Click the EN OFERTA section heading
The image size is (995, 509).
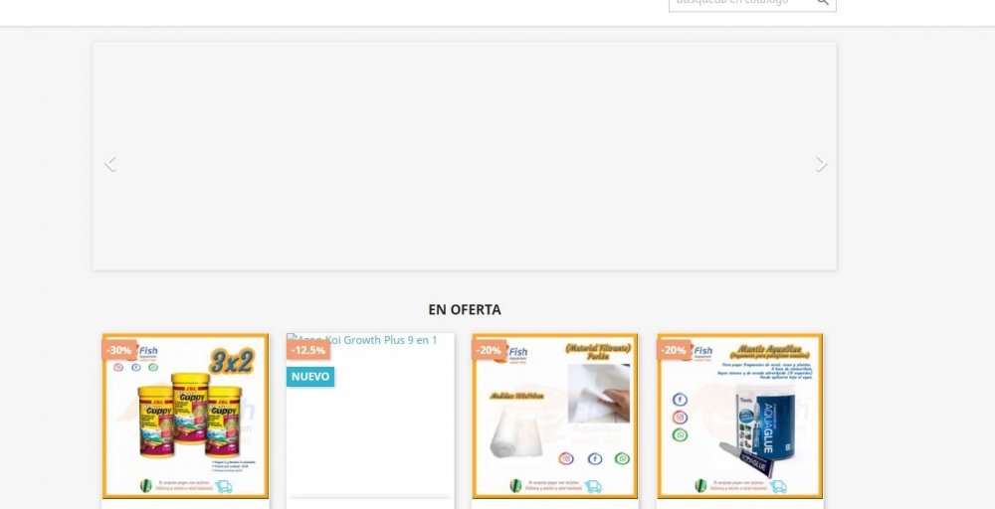(x=465, y=310)
